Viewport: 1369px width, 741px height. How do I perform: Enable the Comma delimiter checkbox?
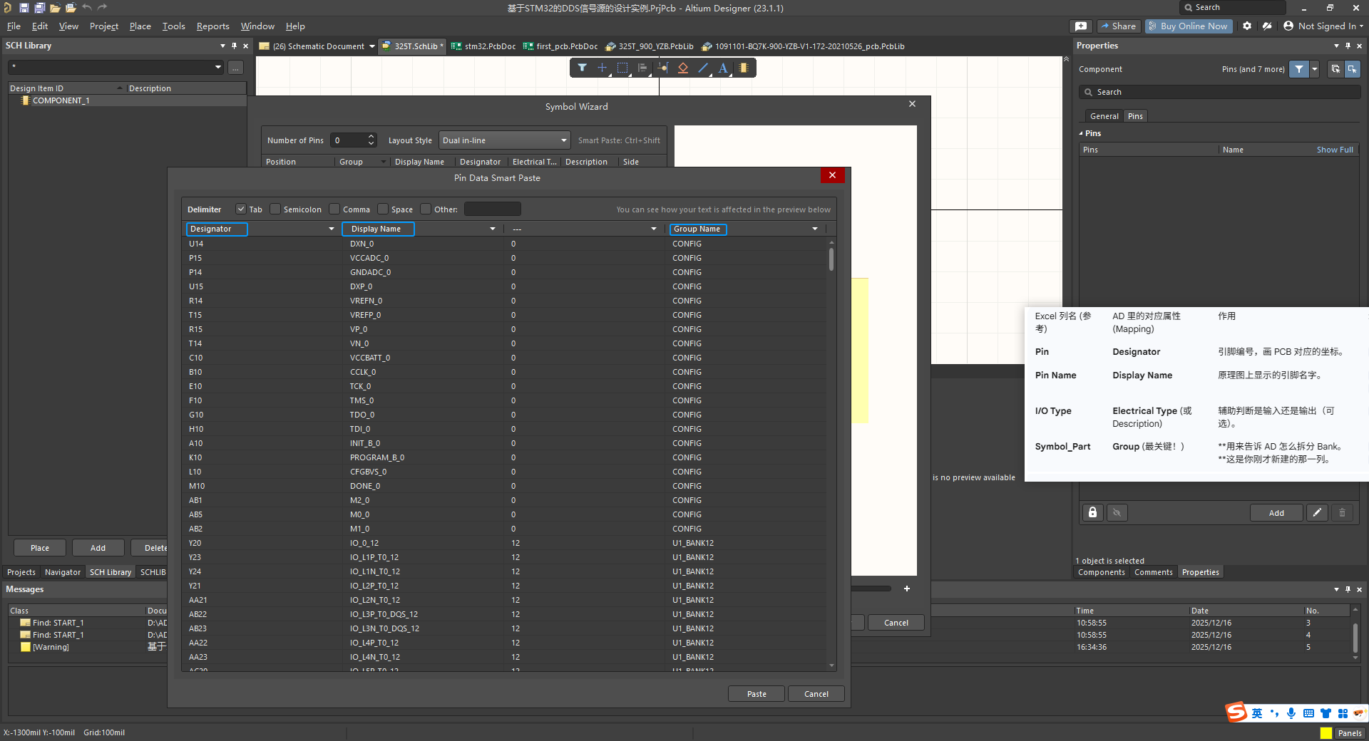tap(334, 209)
